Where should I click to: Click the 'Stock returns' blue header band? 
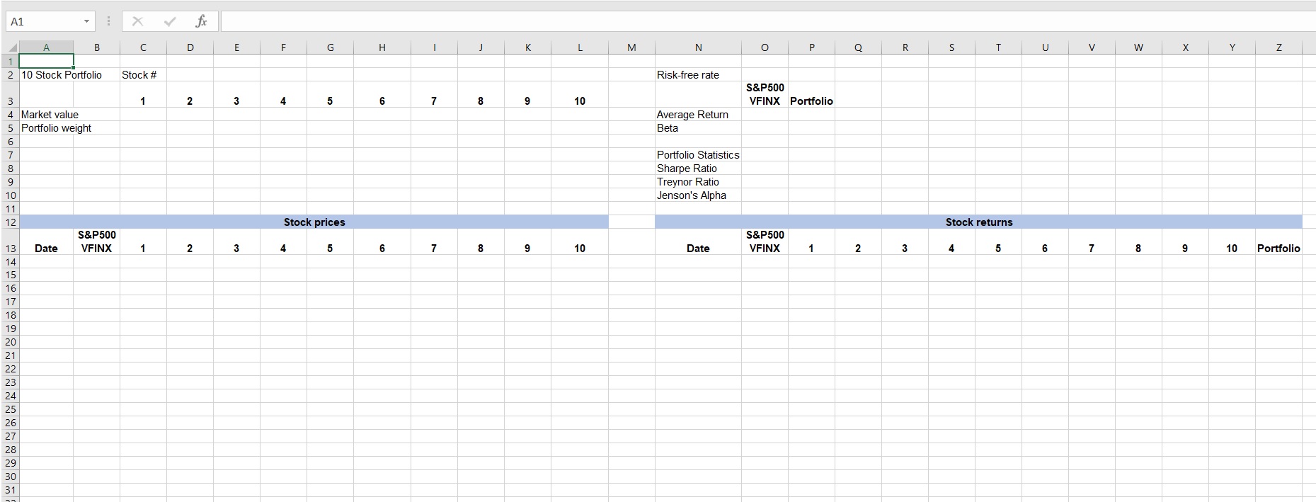click(x=979, y=222)
